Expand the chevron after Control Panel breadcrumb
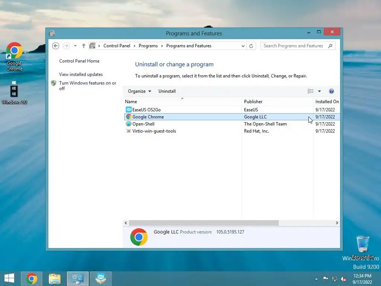The height and width of the screenshot is (286, 381). point(134,46)
